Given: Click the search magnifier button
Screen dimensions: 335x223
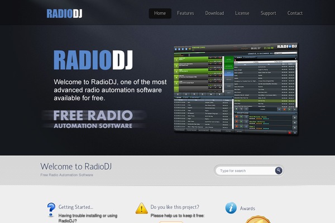Looking at the screenshot, I should coord(279,170).
